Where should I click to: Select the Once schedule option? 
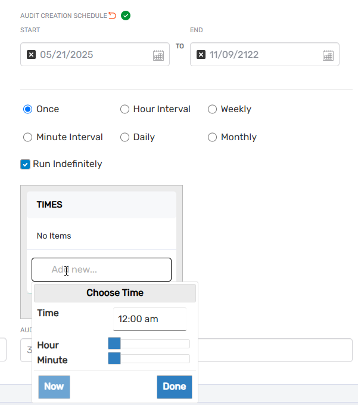[27, 109]
